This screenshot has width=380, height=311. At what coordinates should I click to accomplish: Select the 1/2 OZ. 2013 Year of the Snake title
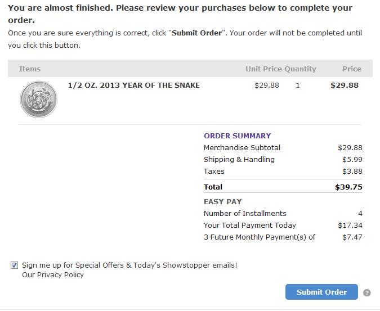(x=134, y=85)
